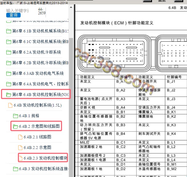
Task: Click the right ECM connector diagram
Action: tap(171, 53)
